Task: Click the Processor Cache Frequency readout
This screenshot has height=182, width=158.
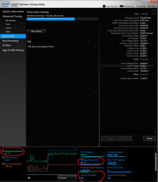Action: tap(92, 169)
